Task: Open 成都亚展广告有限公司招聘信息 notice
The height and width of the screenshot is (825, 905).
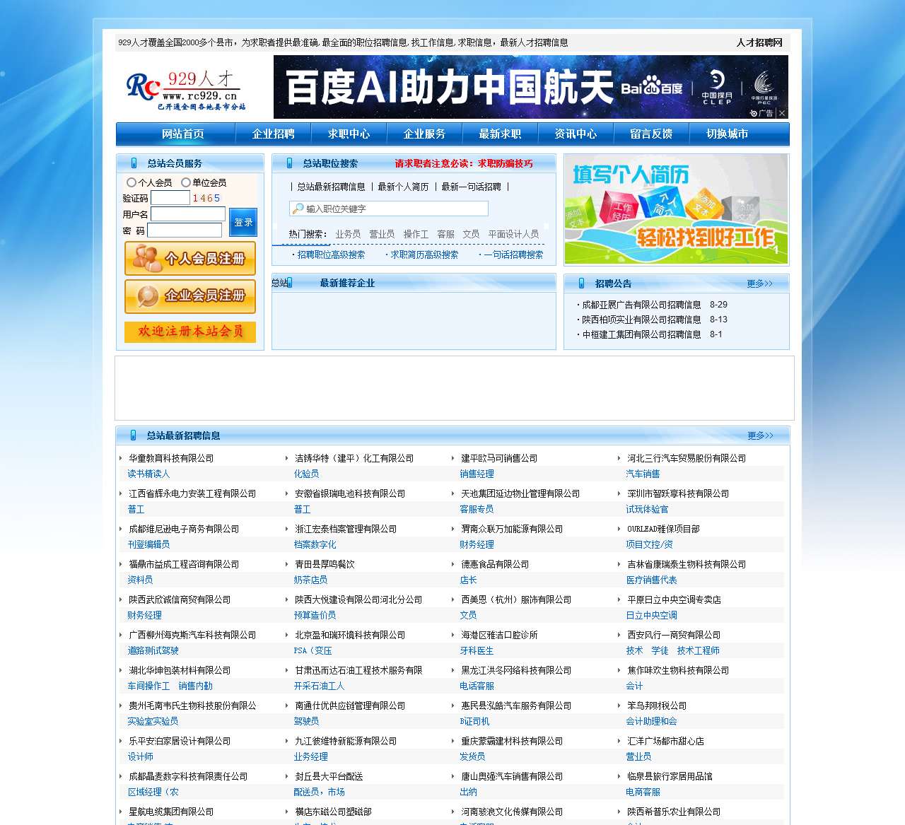Action: [x=641, y=305]
